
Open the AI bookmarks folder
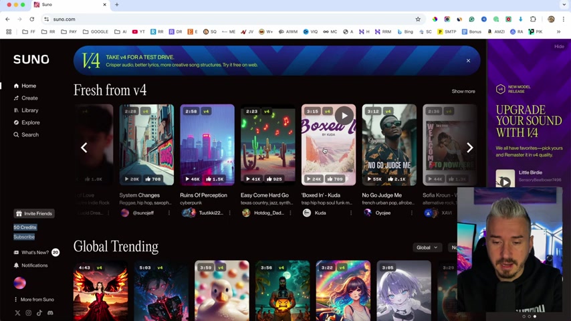[120, 31]
